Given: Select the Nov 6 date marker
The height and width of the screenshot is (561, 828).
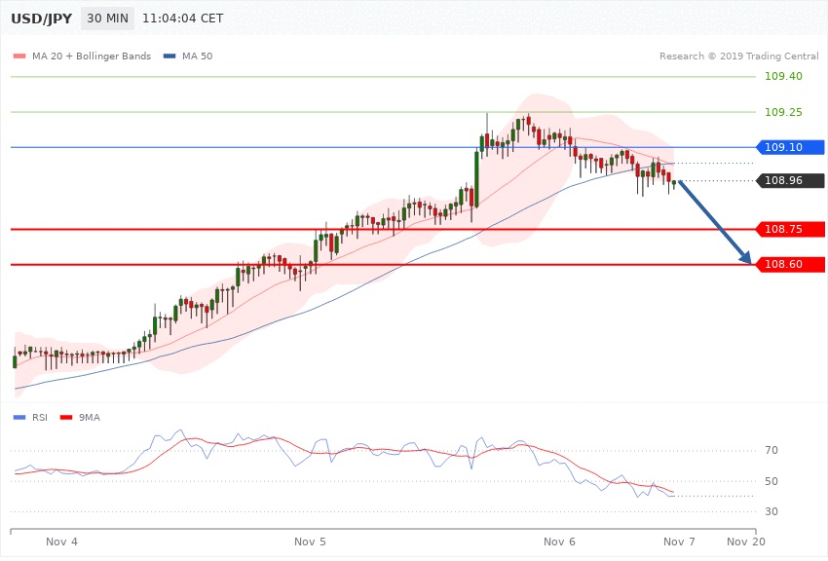Looking at the screenshot, I should 560,541.
